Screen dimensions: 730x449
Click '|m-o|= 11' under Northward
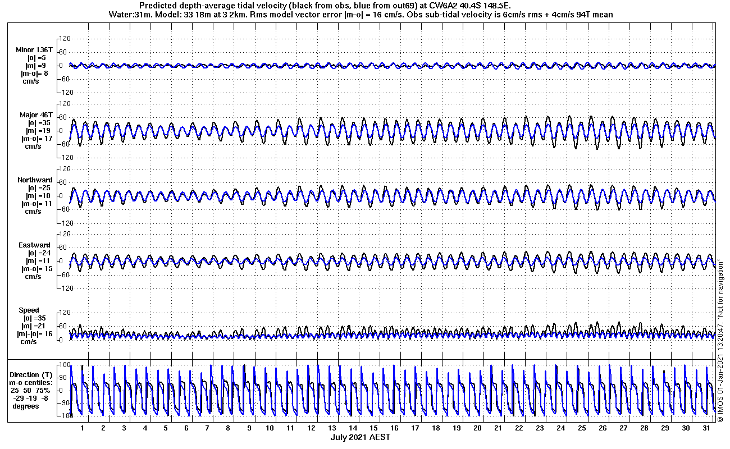[37, 204]
